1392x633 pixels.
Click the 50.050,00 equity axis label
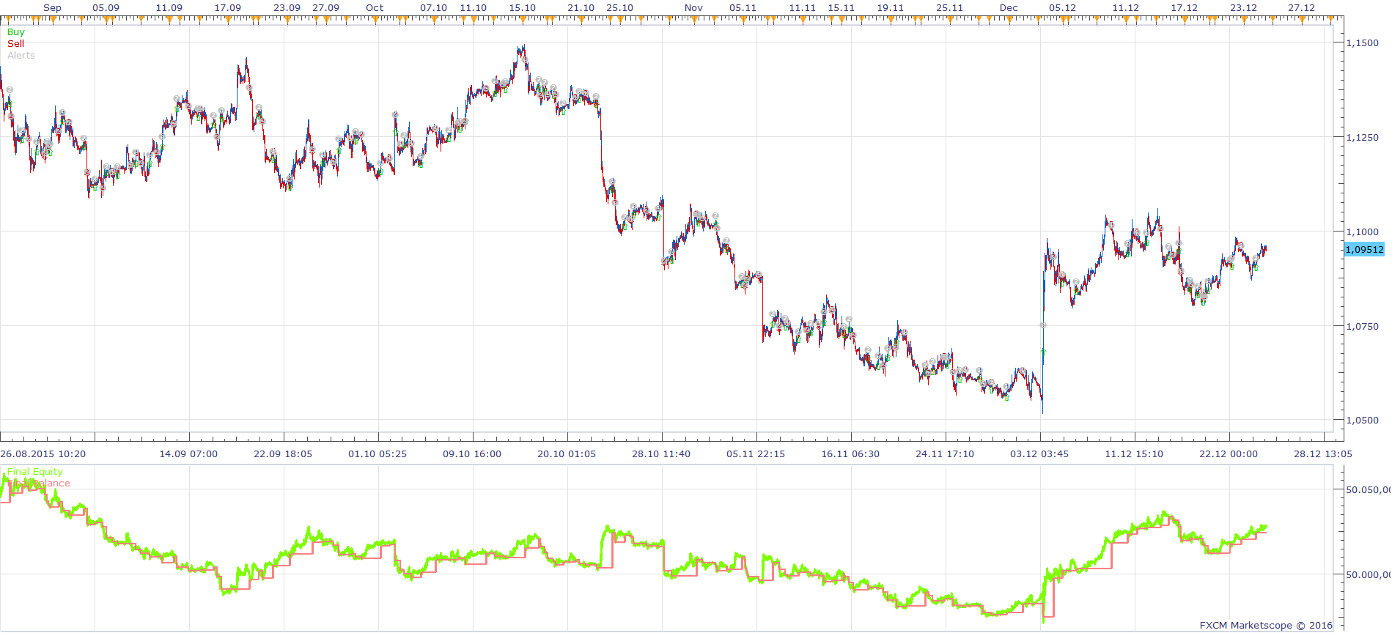[x=1368, y=490]
